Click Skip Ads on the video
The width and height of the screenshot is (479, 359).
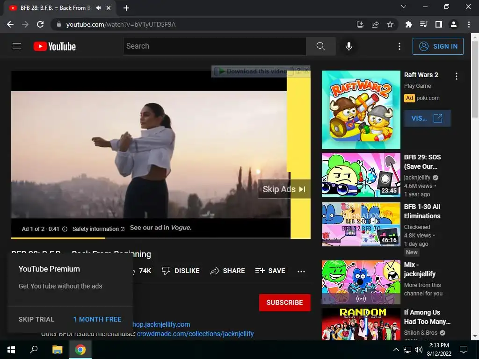(284, 189)
